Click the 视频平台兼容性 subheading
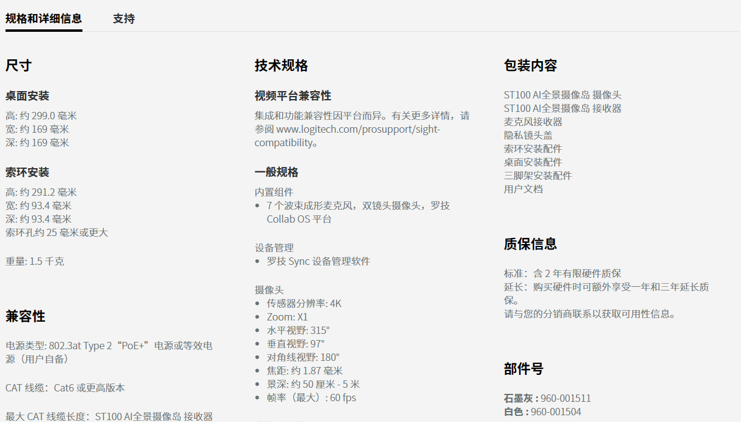Viewport: 741px width, 422px height. coord(293,96)
